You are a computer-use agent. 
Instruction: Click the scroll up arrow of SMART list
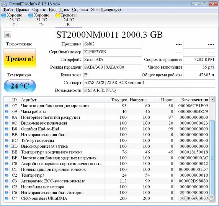[212, 100]
